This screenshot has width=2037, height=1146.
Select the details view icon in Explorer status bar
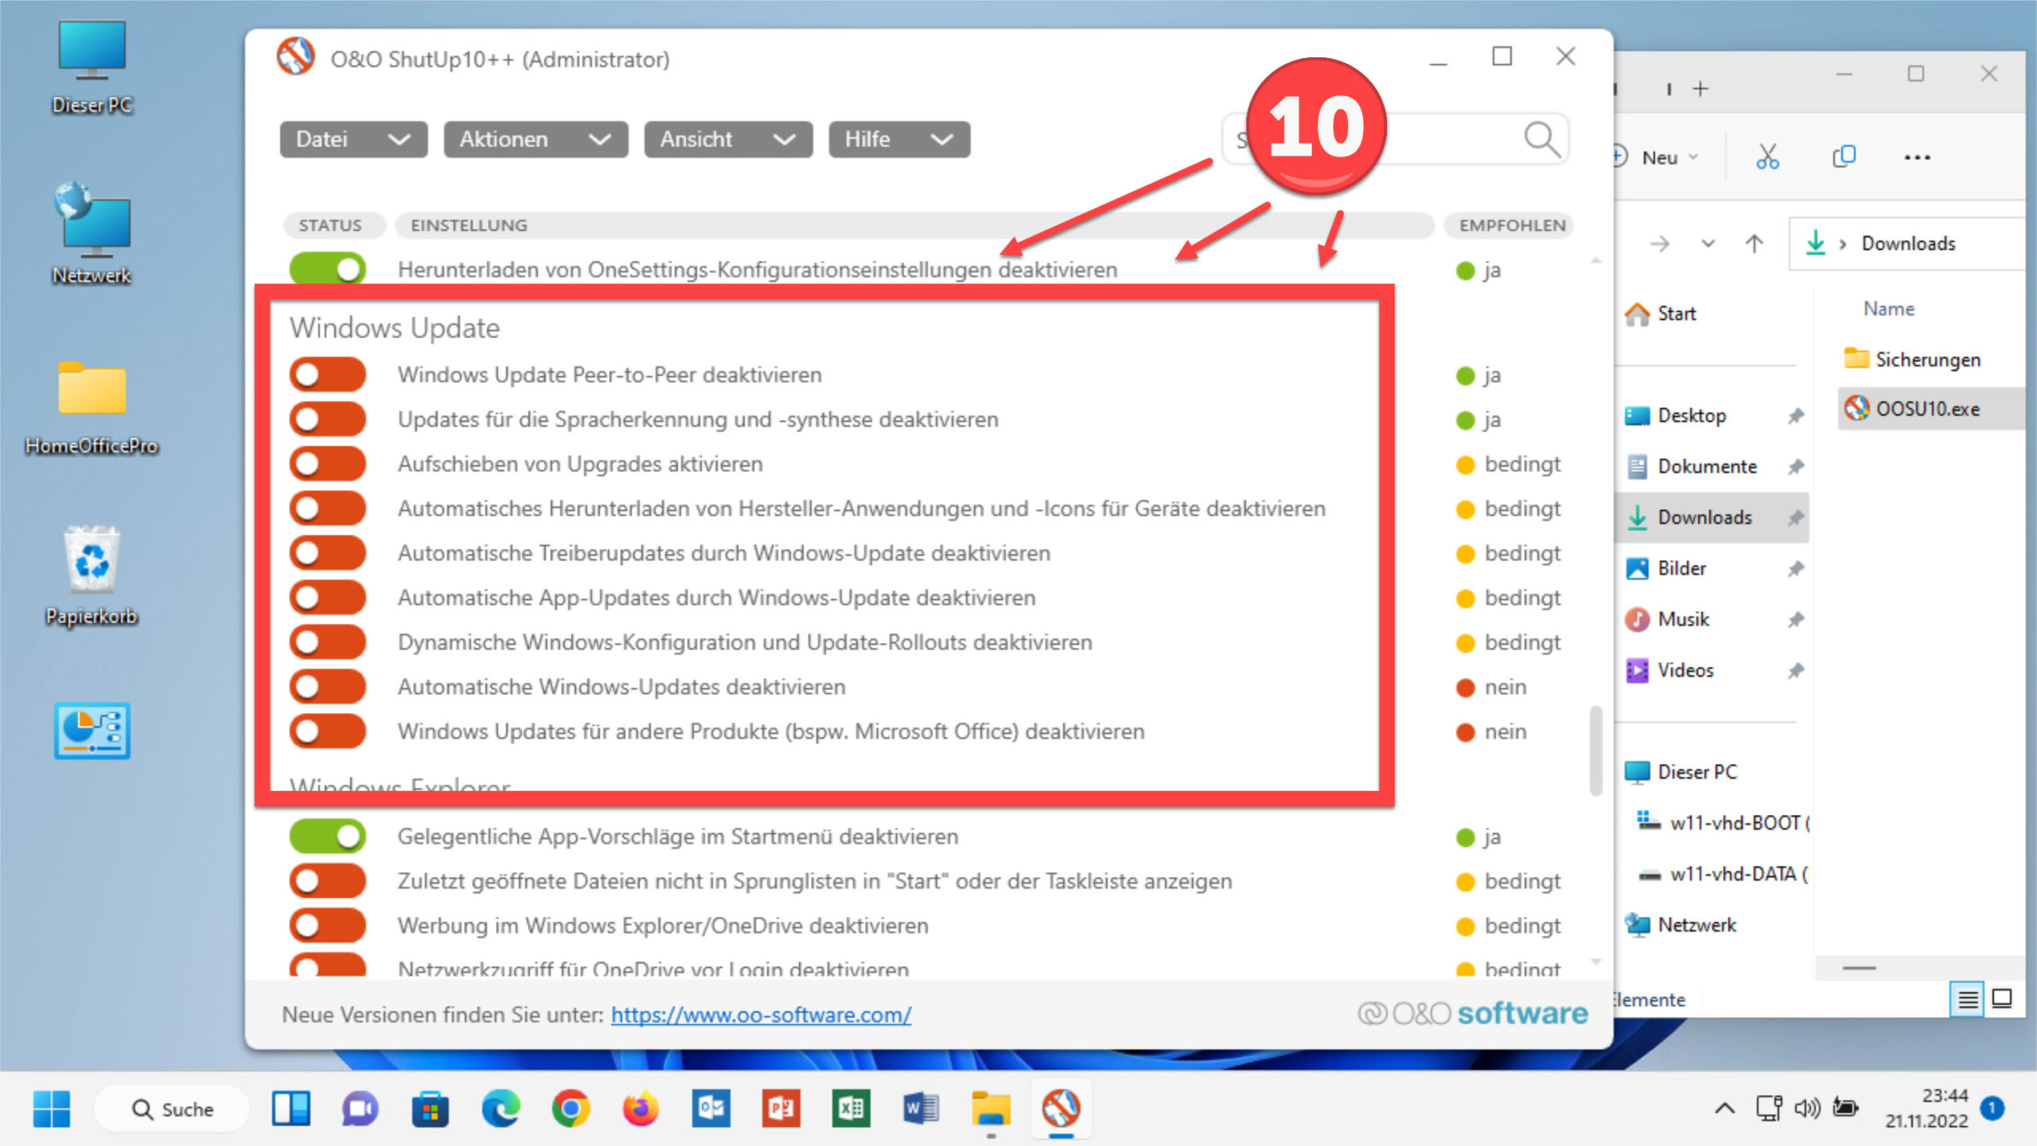tap(1968, 1000)
